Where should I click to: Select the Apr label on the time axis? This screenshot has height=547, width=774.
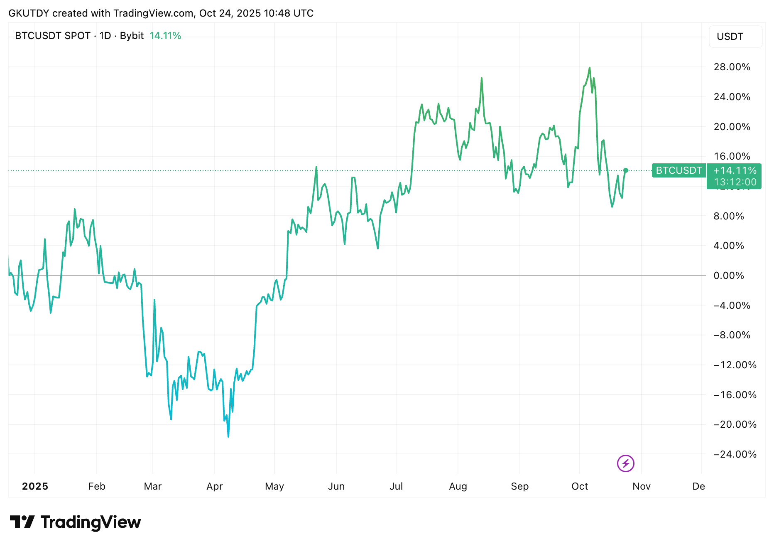click(x=215, y=486)
